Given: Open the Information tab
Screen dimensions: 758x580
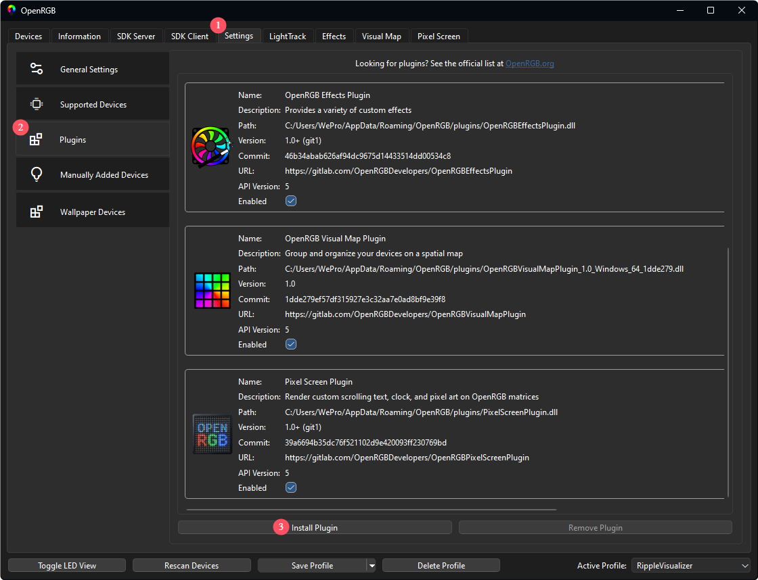Looking at the screenshot, I should 79,37.
